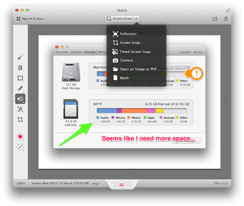Click the Flash Storage label text
Viewport: 244px width, 206px height.
(71, 88)
